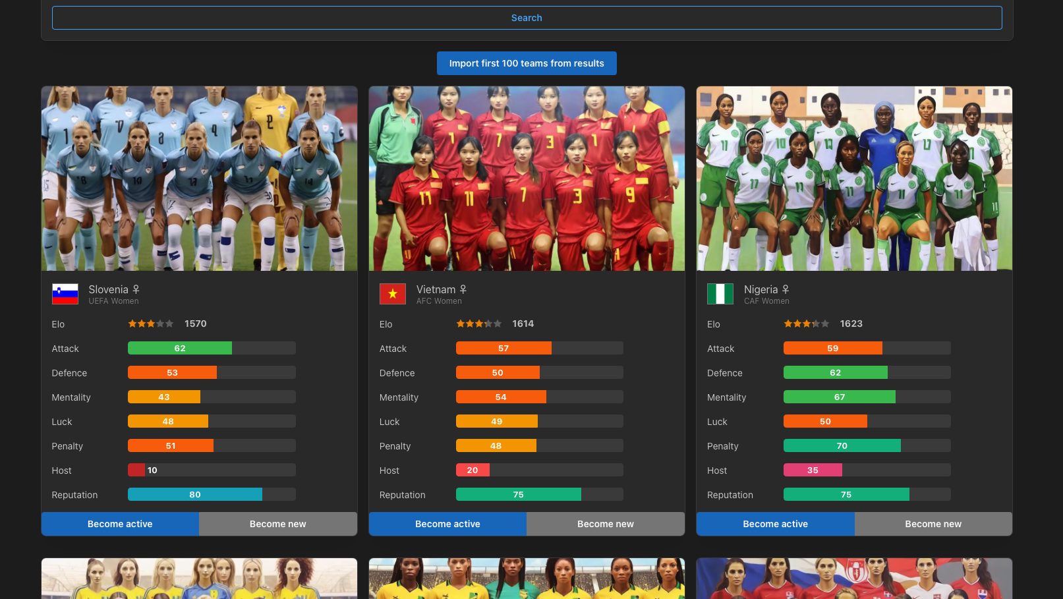Screen dimensions: 1063x599
Task: Click Nigeria's Penalty bar showing 70
Action: [x=867, y=445]
